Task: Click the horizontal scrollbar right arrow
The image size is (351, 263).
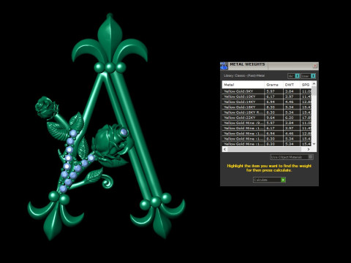Action: (x=309, y=149)
